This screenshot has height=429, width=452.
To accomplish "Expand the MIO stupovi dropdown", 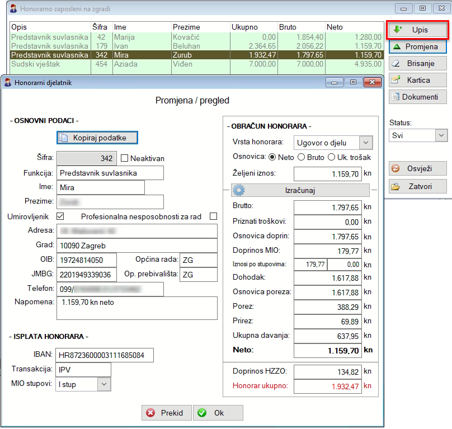I will click(103, 384).
